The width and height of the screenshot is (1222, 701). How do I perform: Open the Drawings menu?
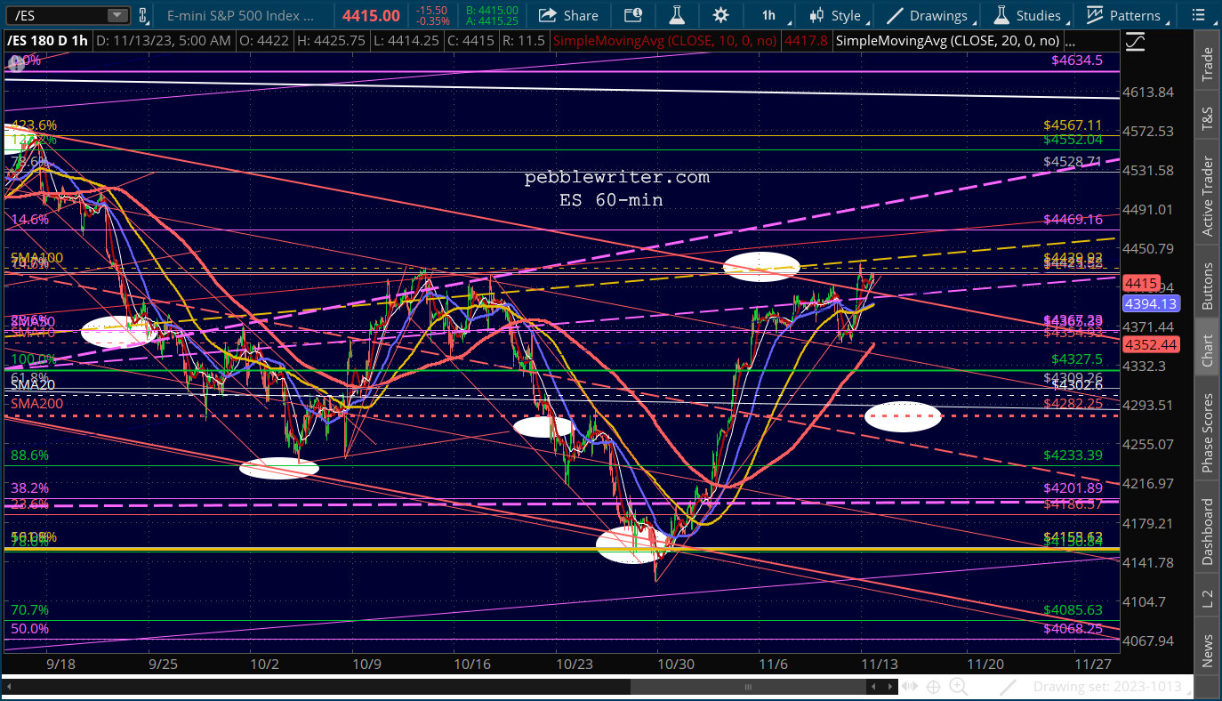928,15
